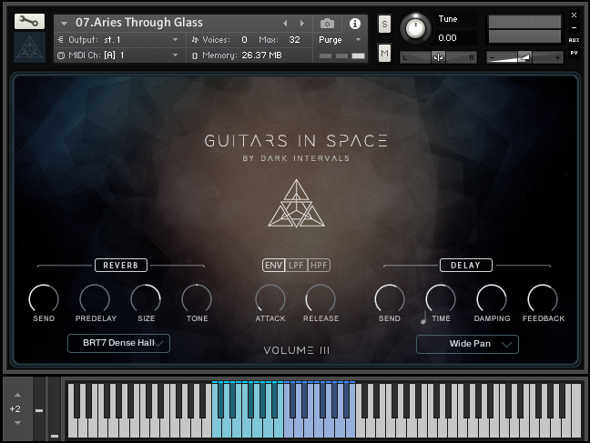Click the envelope ATTACK knob
Image resolution: width=590 pixels, height=443 pixels.
coord(270,299)
